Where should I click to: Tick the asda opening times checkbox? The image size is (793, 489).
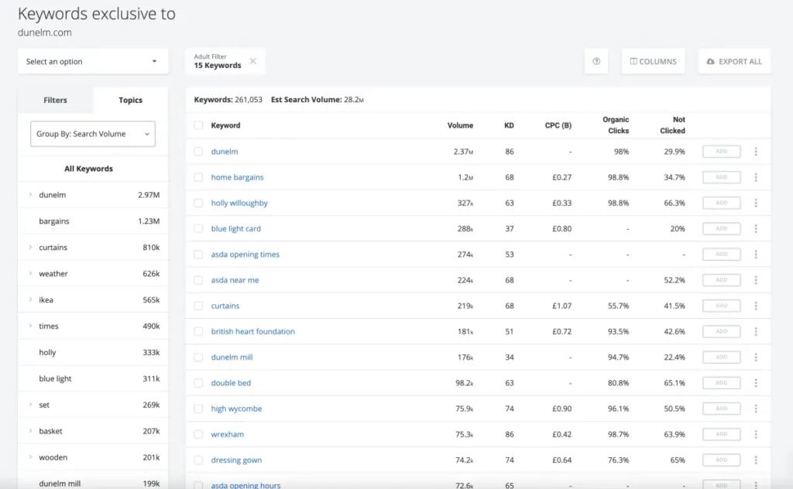(198, 255)
